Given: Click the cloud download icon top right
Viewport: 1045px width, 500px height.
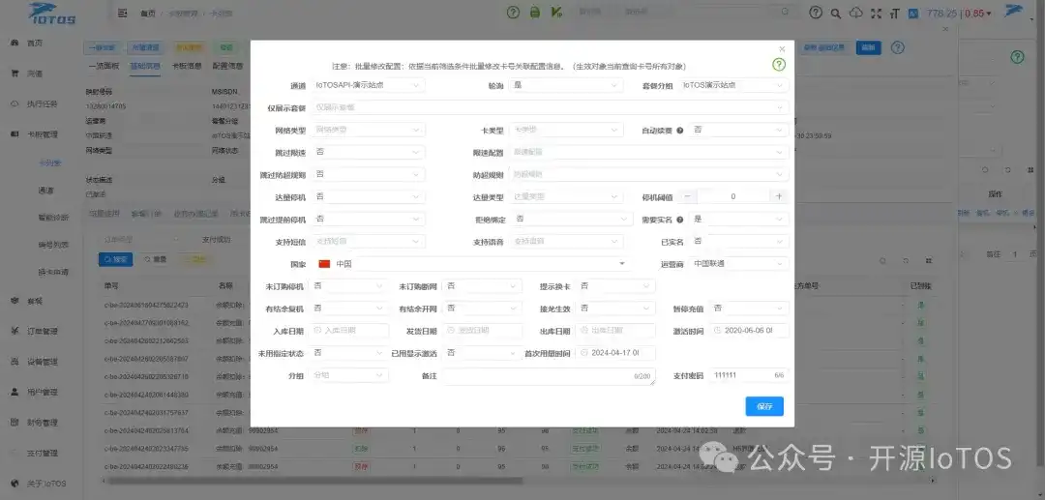Looking at the screenshot, I should 856,13.
